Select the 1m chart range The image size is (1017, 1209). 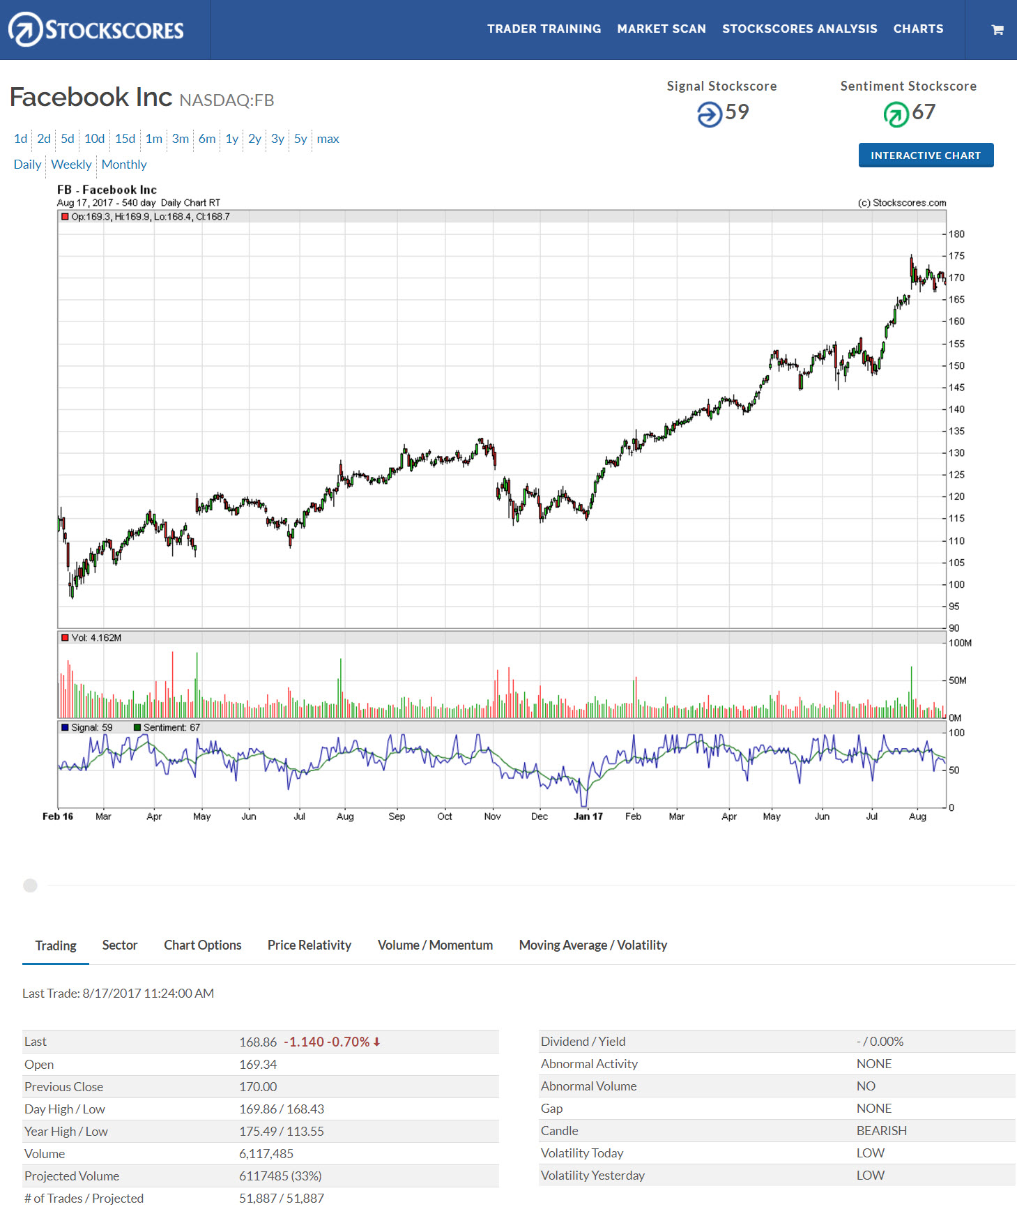[x=154, y=139]
